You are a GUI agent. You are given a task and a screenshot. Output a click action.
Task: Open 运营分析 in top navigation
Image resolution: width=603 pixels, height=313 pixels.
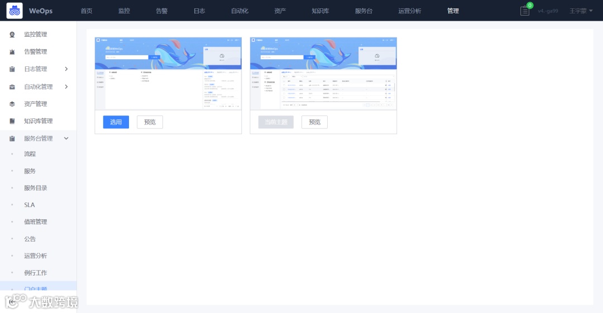point(410,11)
